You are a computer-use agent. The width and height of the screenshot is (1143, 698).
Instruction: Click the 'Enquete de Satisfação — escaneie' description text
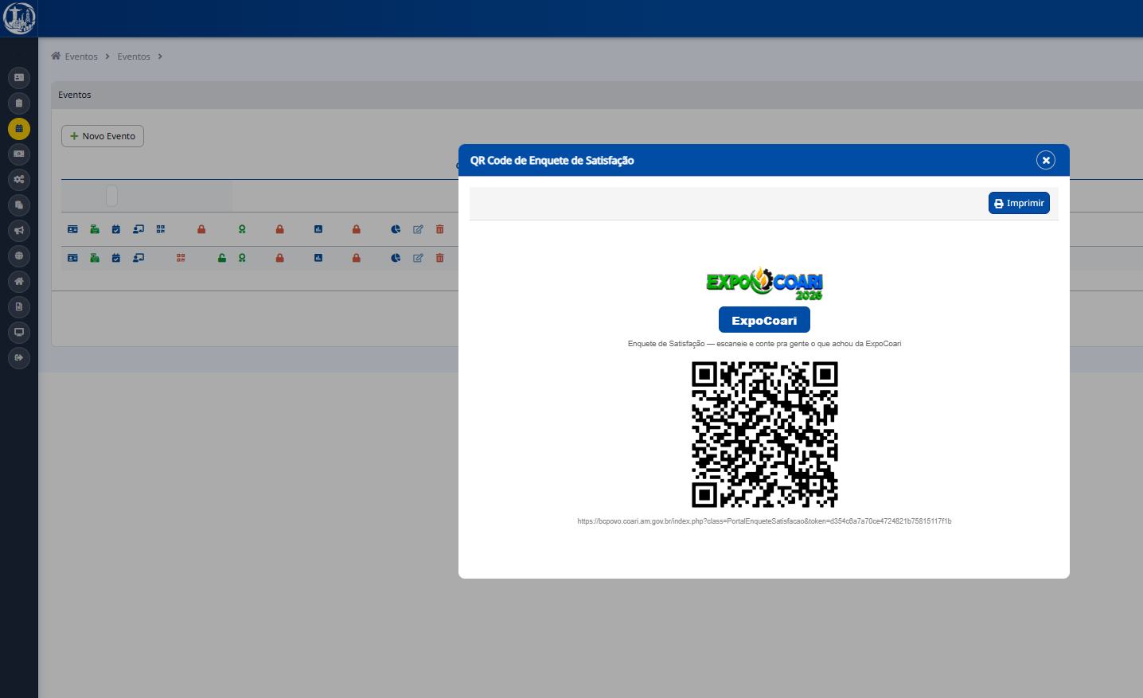pos(764,344)
